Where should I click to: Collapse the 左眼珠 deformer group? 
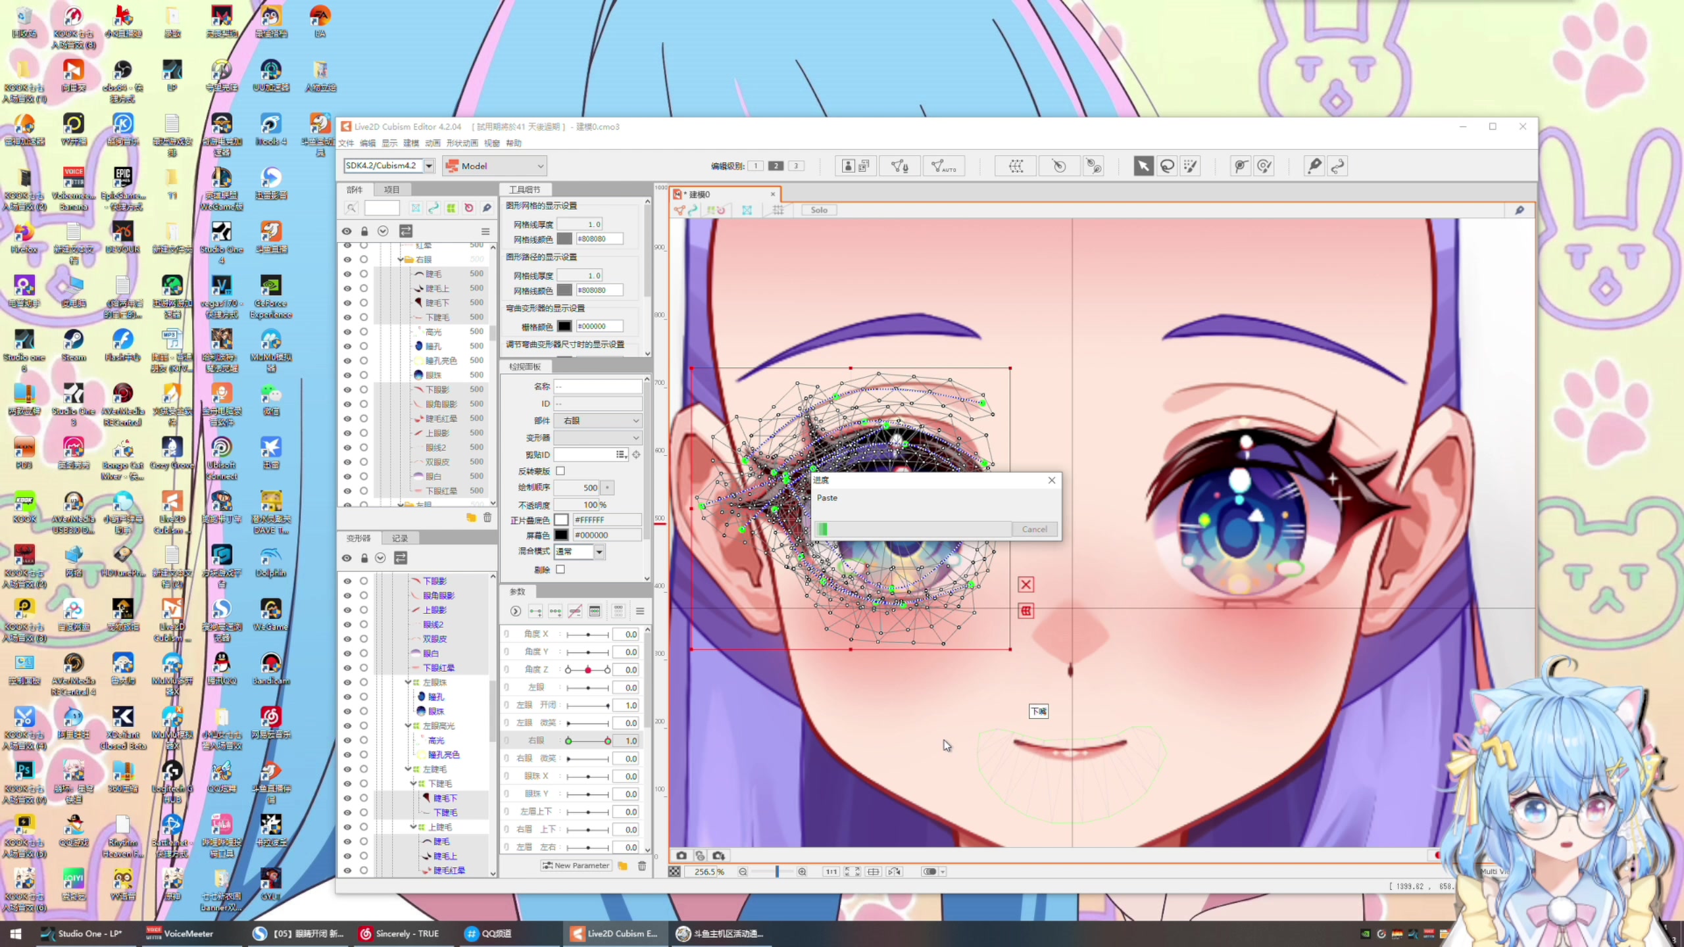[x=408, y=682]
